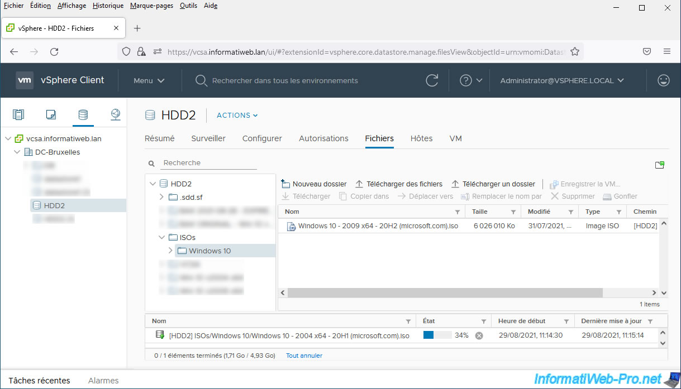Click the vSphere refresh icon
681x389 pixels.
[432, 80]
